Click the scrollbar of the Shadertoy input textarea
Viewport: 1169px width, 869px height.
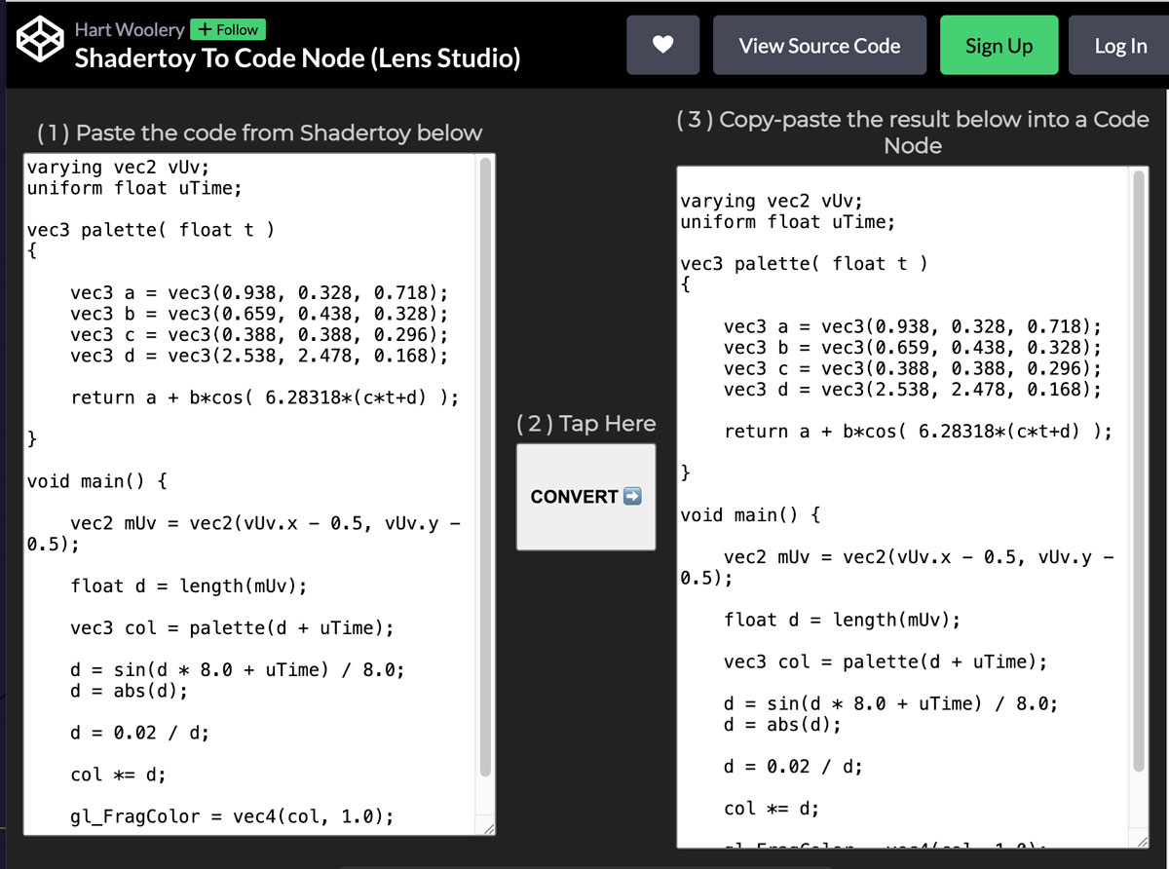coord(485,468)
